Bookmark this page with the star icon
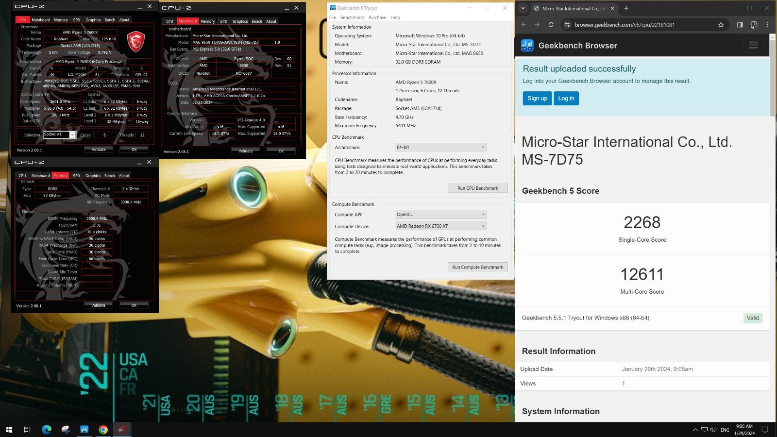The width and height of the screenshot is (777, 437). click(721, 25)
